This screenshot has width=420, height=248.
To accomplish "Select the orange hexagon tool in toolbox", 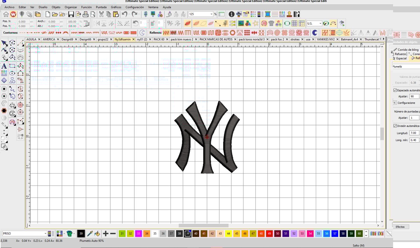I will pos(4,111).
